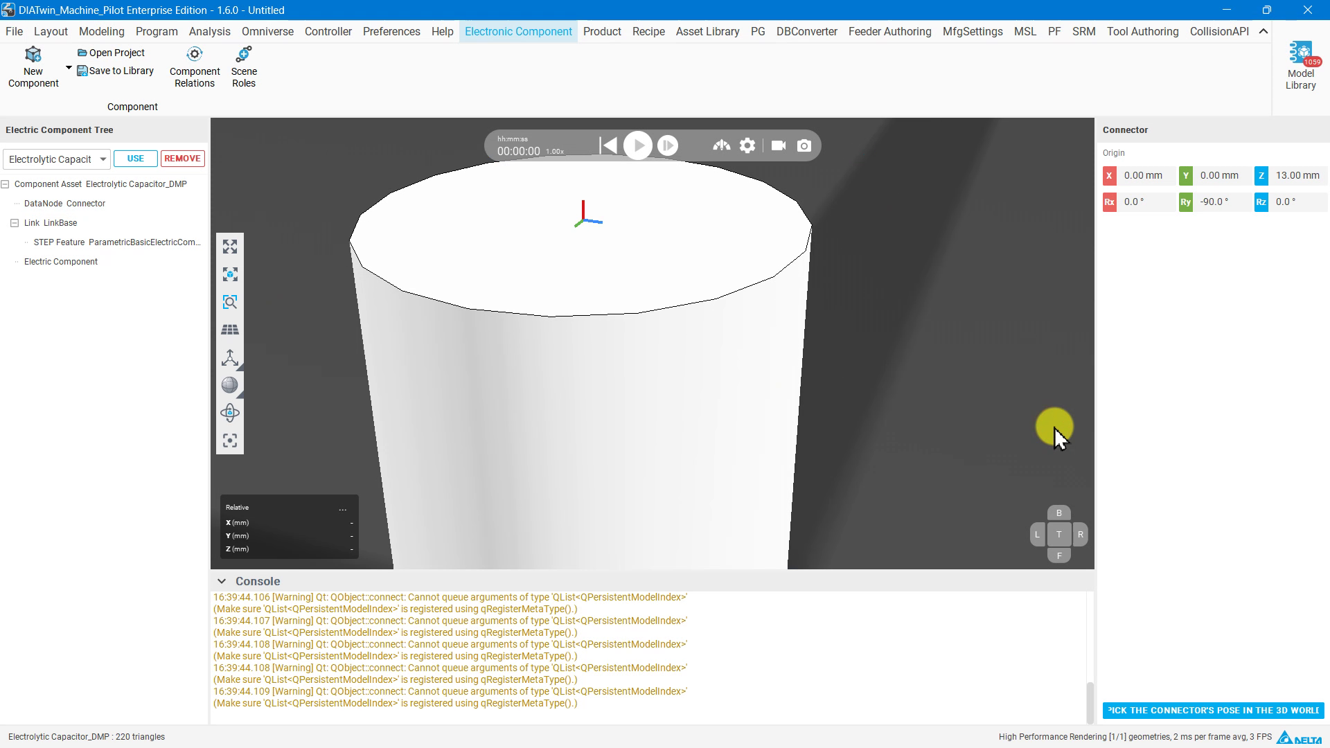Viewport: 1330px width, 748px height.
Task: Open simulation settings gear
Action: tap(747, 145)
